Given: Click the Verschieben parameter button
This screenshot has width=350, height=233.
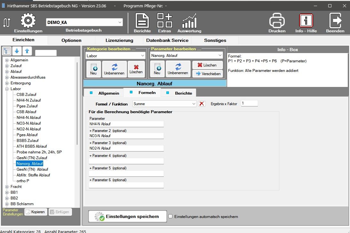Looking at the screenshot, I should tap(207, 74).
